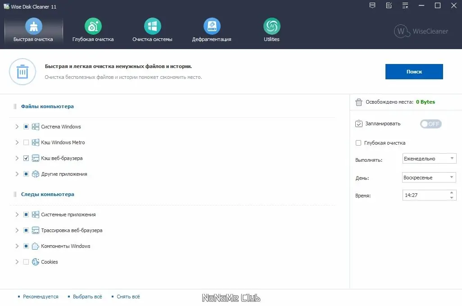The width and height of the screenshot is (462, 306).
Task: Expand the Система Windows tree item
Action: [17, 127]
